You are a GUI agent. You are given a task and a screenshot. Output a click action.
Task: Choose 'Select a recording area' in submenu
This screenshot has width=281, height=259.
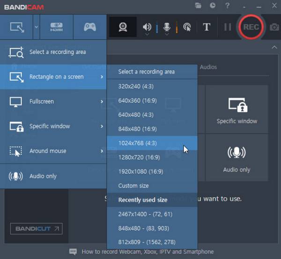(152, 72)
